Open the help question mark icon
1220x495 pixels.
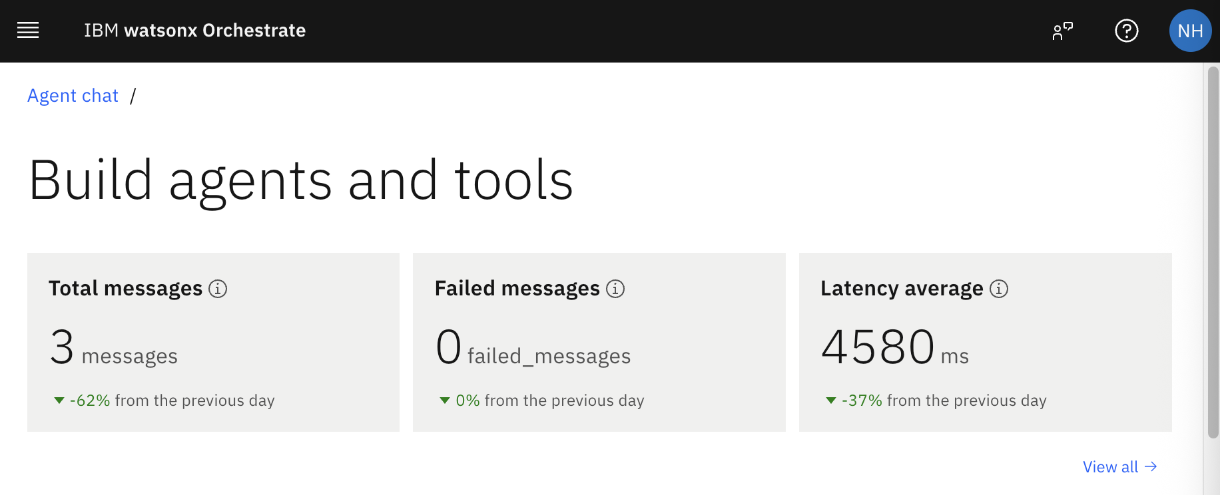(x=1127, y=31)
